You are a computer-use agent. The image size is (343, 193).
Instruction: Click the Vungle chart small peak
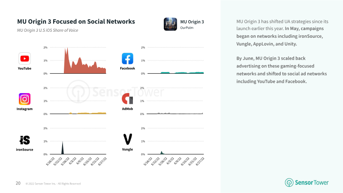[162, 153]
